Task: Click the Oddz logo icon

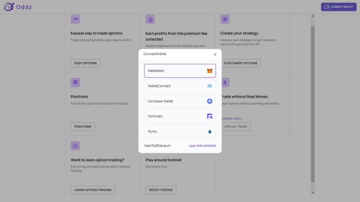Action: 9,7
